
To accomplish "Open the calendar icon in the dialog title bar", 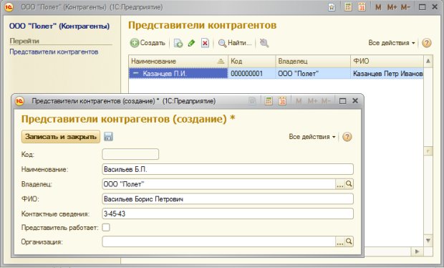I will pyautogui.click(x=282, y=101).
